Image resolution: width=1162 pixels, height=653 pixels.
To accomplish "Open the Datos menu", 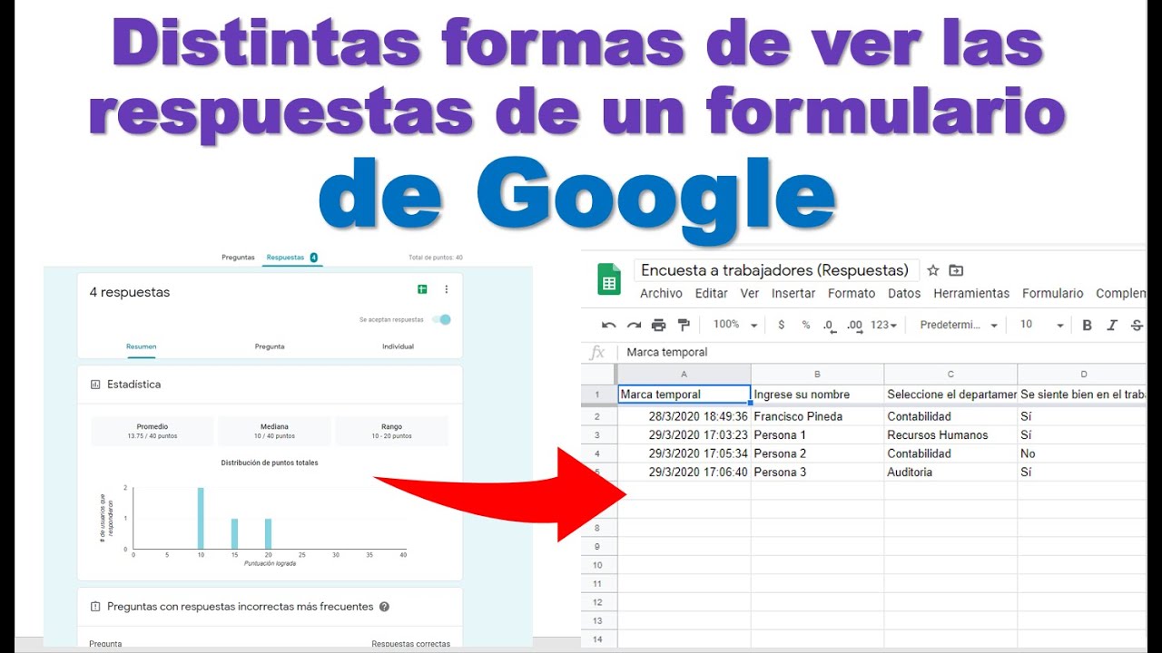I will [904, 294].
